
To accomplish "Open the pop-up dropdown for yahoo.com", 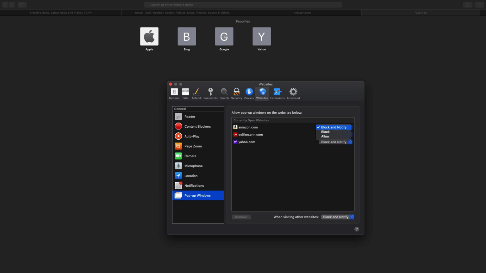I will (335, 142).
